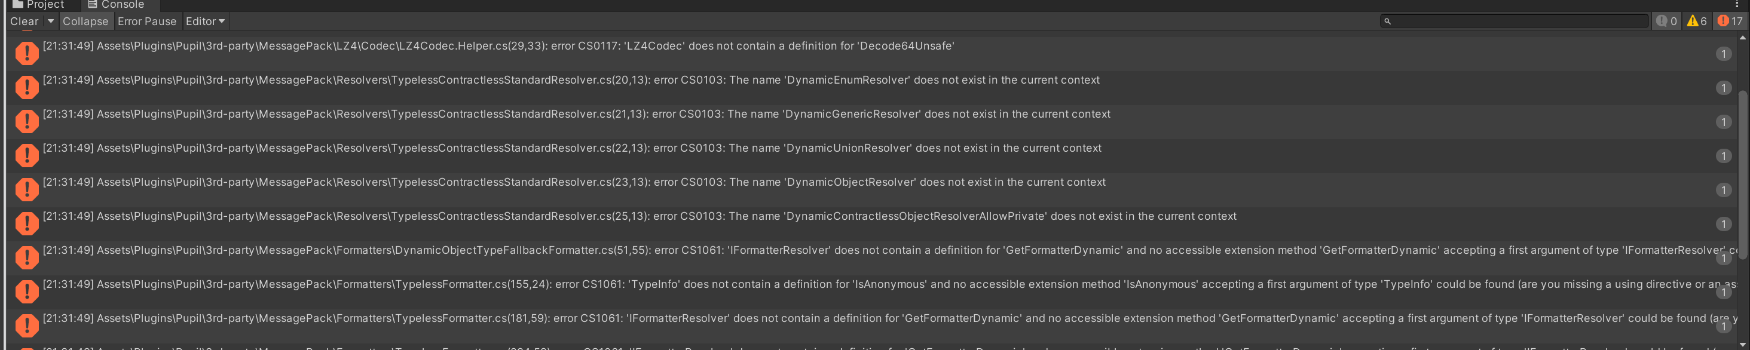Click count badge on DynamicEnumResolver error row
This screenshot has width=1750, height=350.
tap(1724, 88)
